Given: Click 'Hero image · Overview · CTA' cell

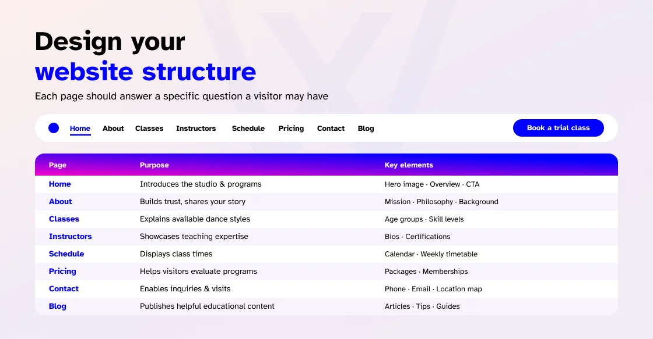Looking at the screenshot, I should point(432,184).
